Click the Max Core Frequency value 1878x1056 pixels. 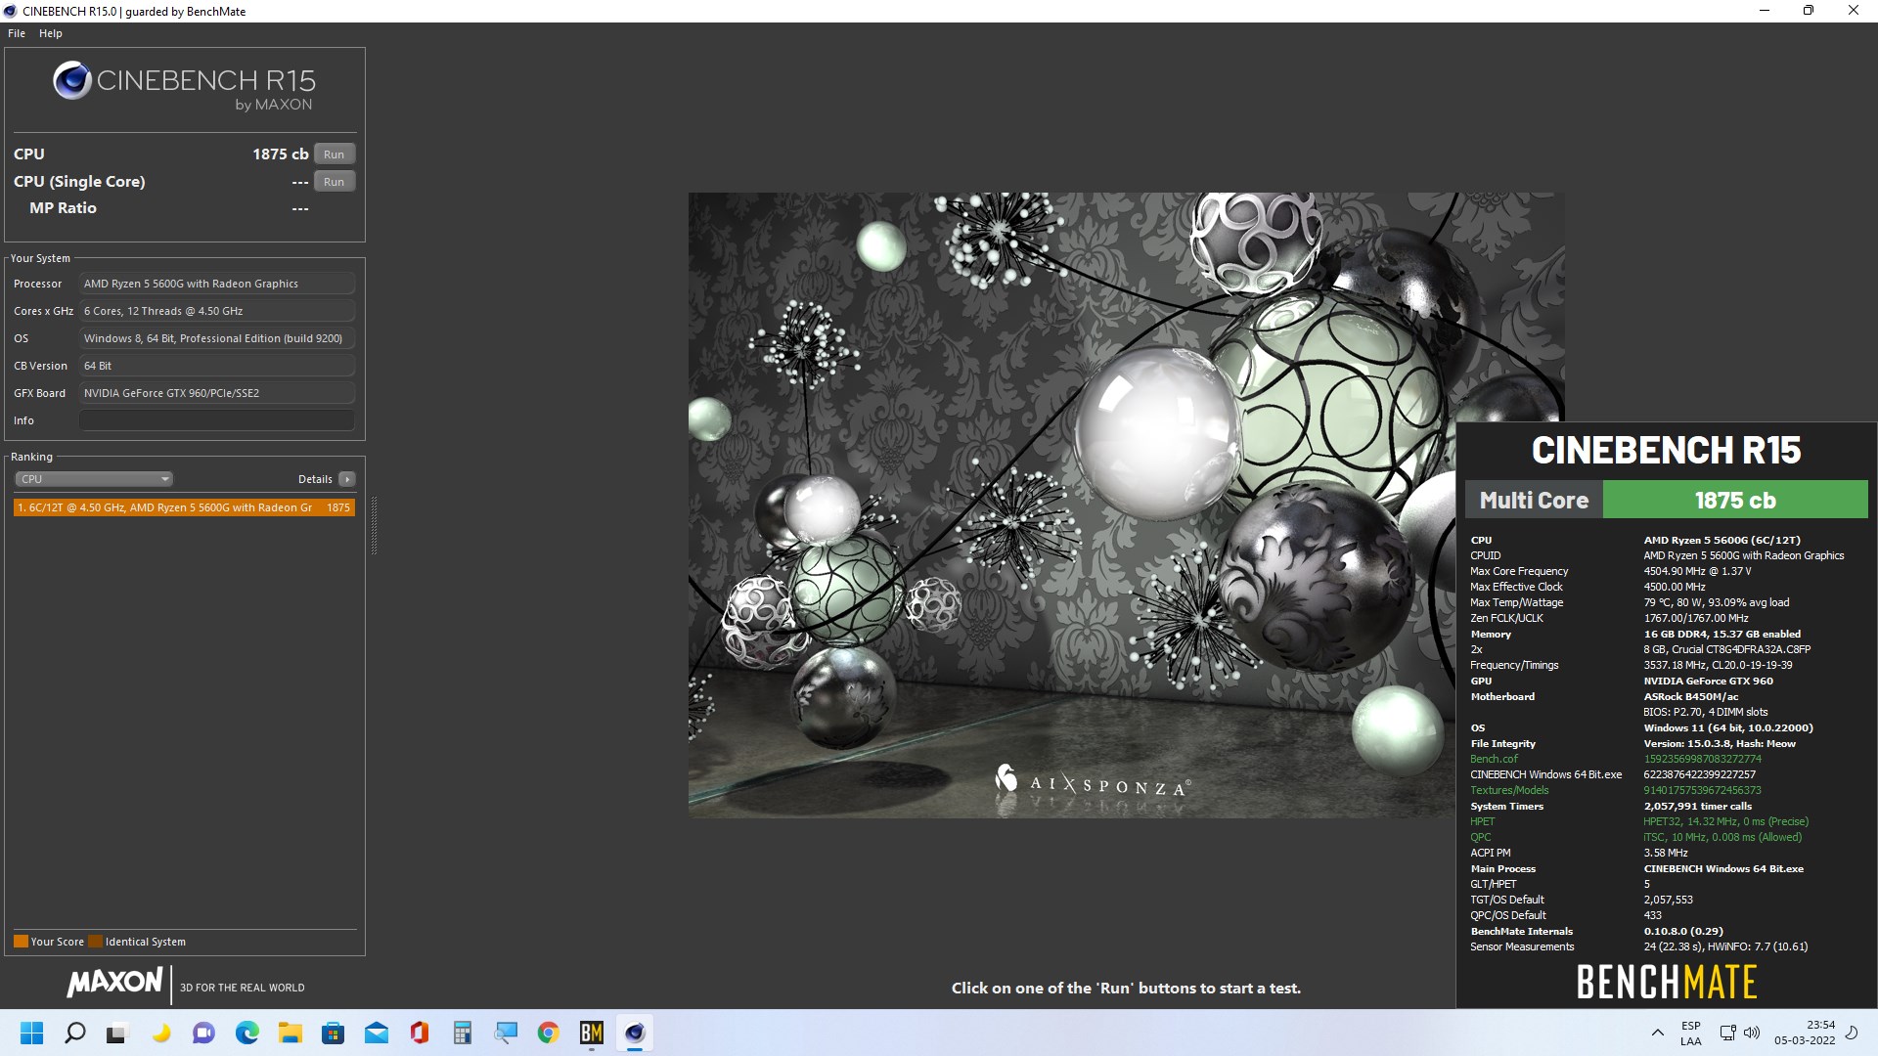pos(1697,571)
